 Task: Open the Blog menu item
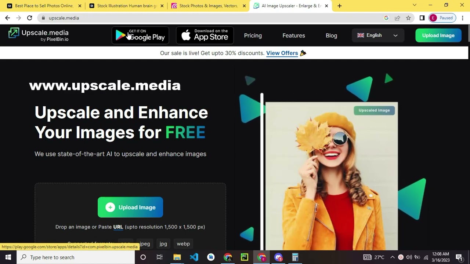[x=331, y=36]
